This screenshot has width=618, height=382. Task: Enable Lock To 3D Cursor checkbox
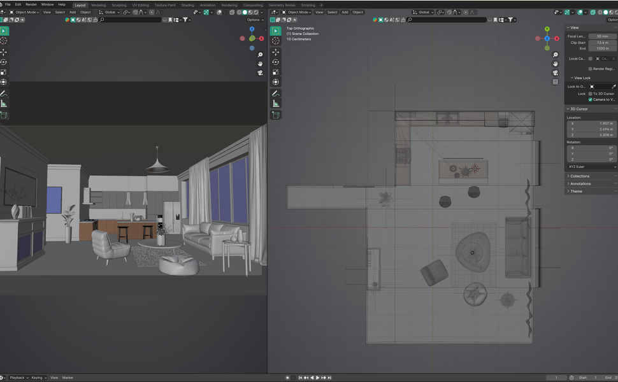(x=591, y=94)
